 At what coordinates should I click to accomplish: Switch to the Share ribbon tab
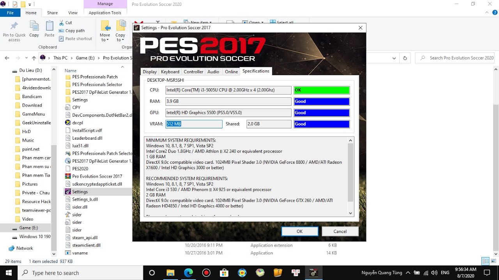(52, 13)
